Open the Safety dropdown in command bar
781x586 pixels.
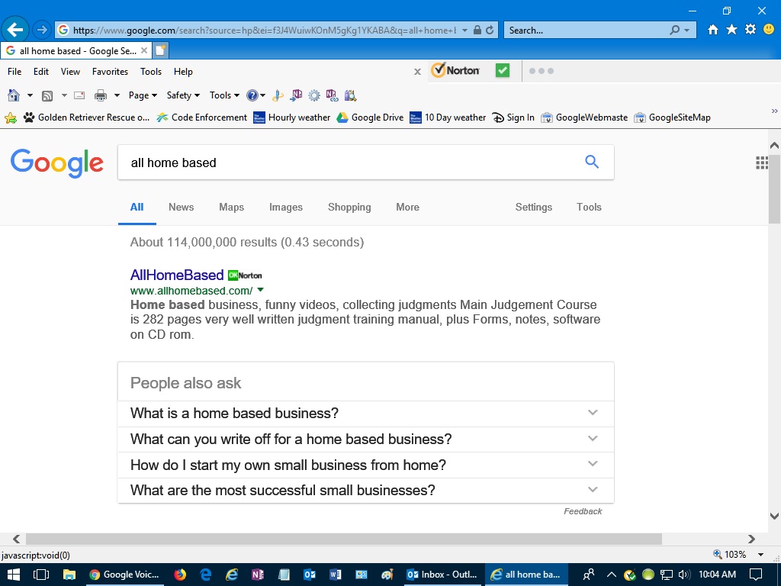tap(182, 95)
